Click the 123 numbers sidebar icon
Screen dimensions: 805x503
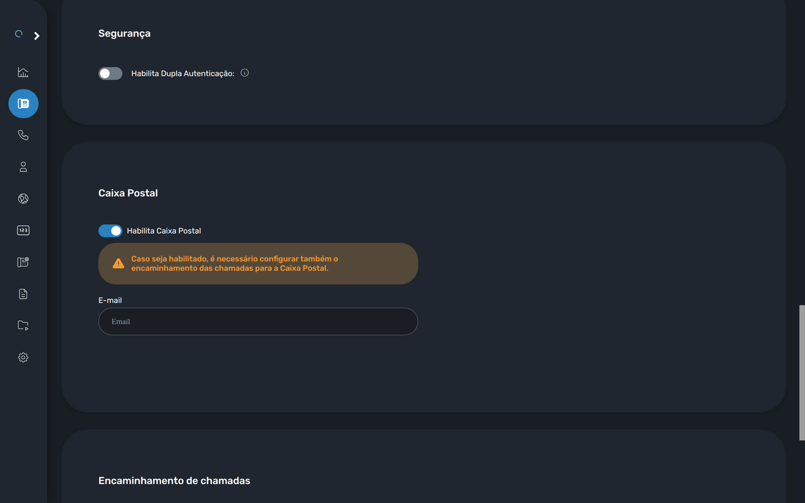pyautogui.click(x=23, y=230)
